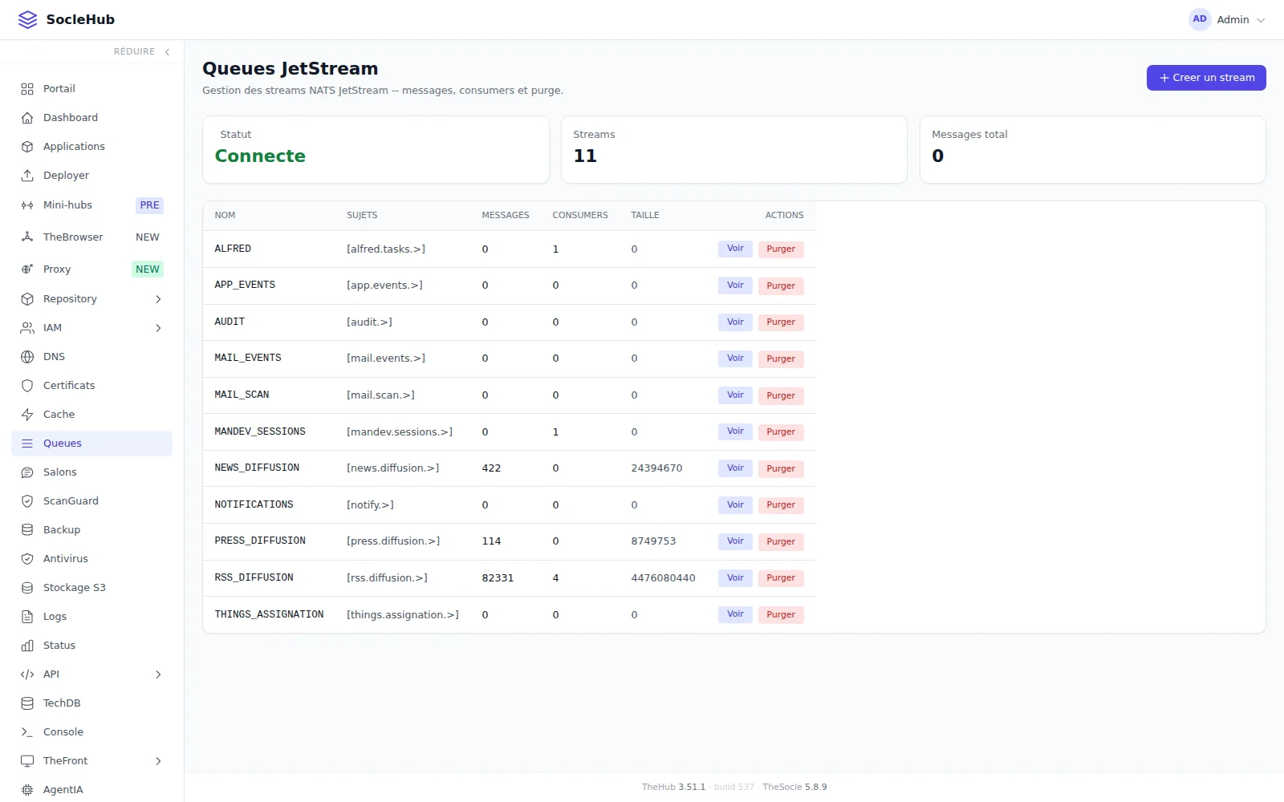This screenshot has width=1284, height=802.
Task: Select Queues in the sidebar
Action: point(91,444)
